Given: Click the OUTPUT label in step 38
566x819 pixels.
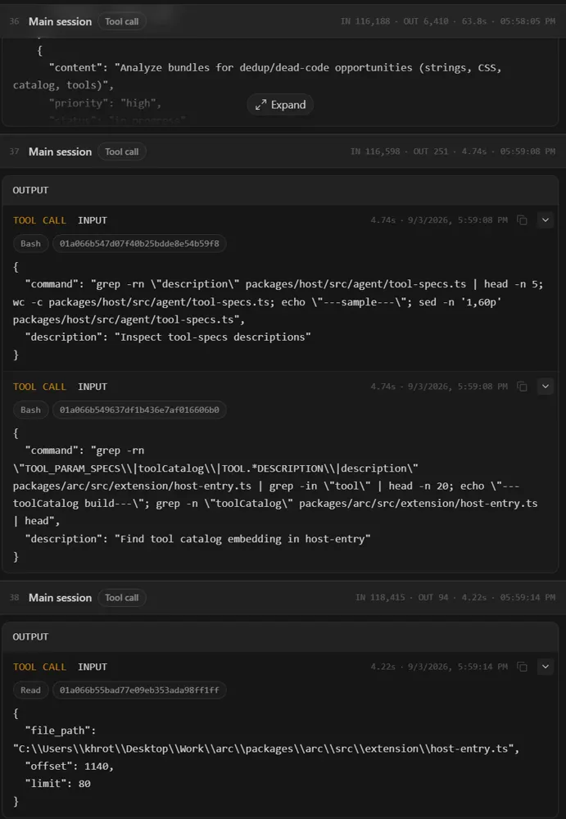Looking at the screenshot, I should (30, 636).
